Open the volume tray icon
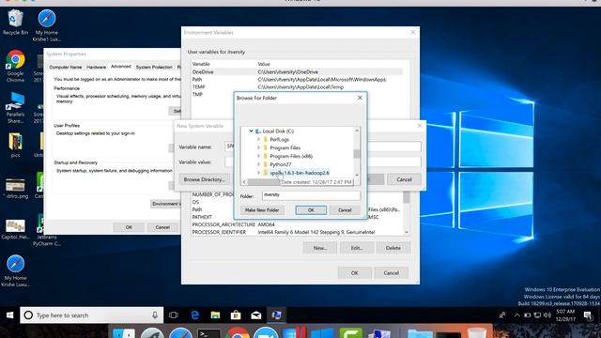601x338 pixels. 547,315
